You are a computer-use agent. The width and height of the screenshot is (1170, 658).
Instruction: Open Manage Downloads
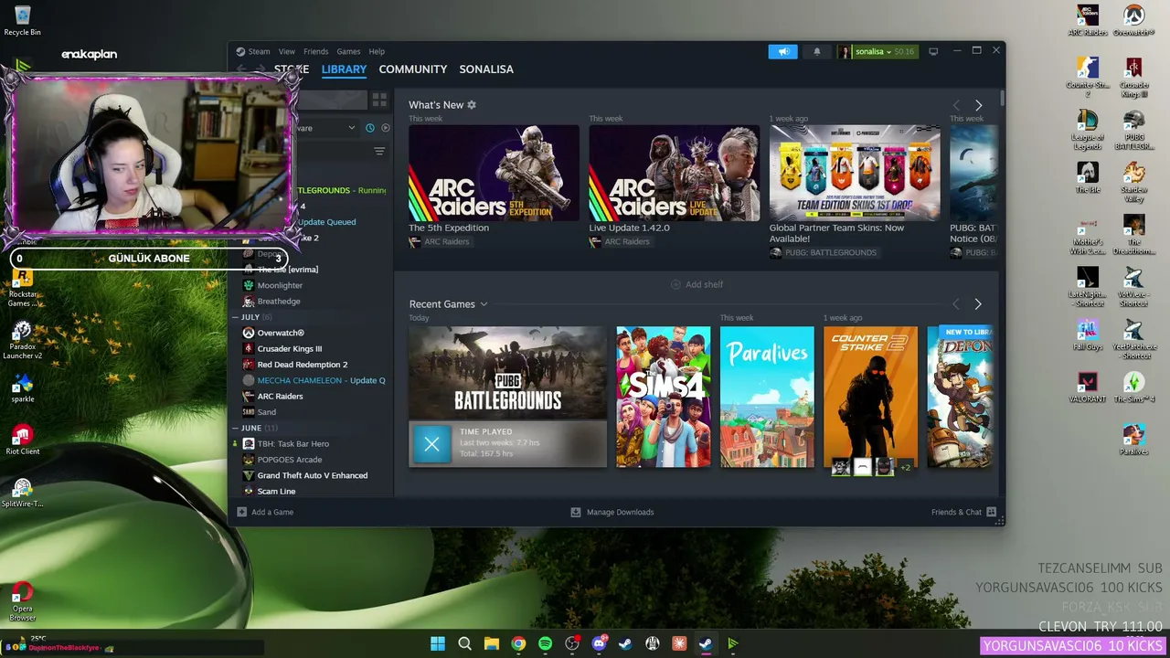tap(612, 513)
